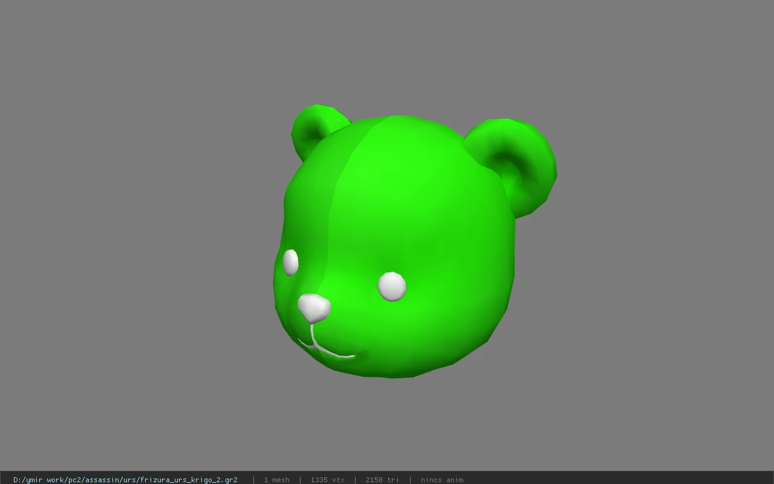The width and height of the screenshot is (774, 484).
Task: Click the bear's white nose
Action: tap(314, 307)
